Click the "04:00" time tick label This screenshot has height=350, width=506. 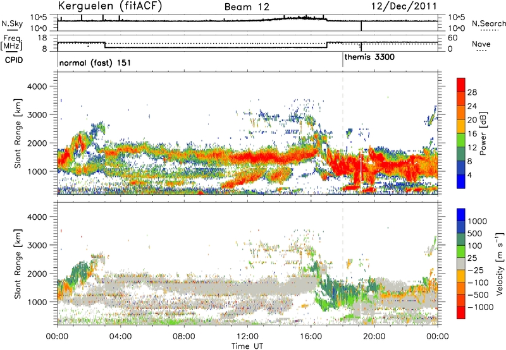click(120, 337)
